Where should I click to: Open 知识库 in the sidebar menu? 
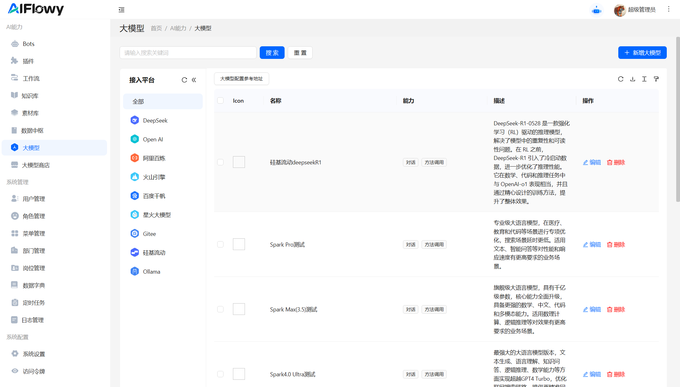(30, 96)
